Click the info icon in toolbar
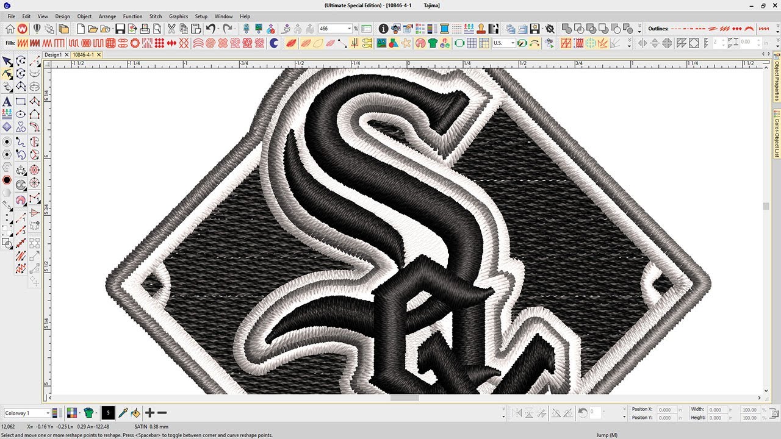Screen dimensions: 781x439 point(383,29)
